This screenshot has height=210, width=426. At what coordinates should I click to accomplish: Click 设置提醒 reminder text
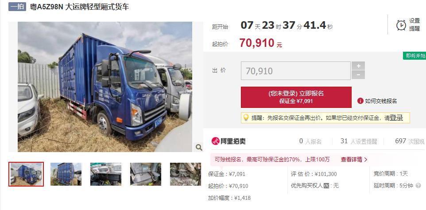[414, 25]
